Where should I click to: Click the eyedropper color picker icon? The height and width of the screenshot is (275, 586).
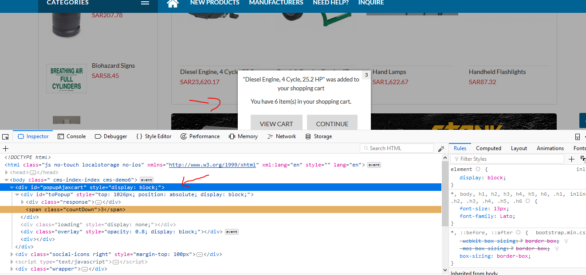click(441, 149)
